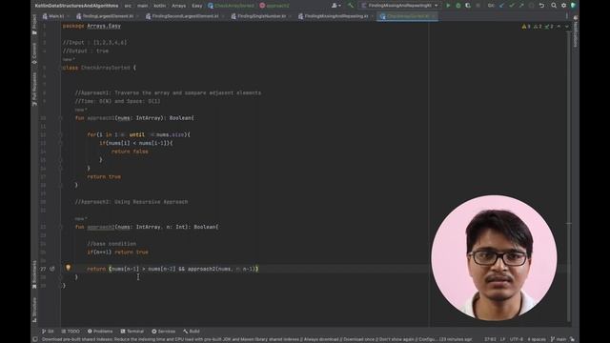Click the project name breadcrumb KotlinDataStructuresAndAlgorithms
The width and height of the screenshot is (610, 343).
(x=76, y=6)
